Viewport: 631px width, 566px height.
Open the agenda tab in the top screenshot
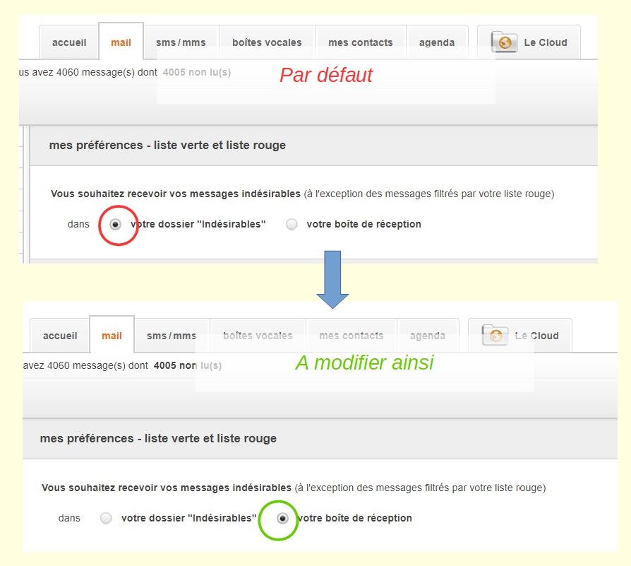point(437,42)
